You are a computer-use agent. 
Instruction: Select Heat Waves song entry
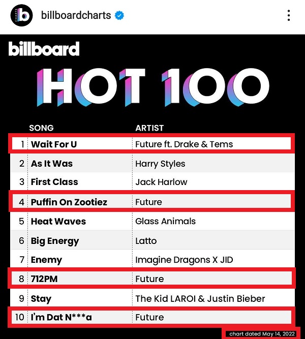coord(58,222)
